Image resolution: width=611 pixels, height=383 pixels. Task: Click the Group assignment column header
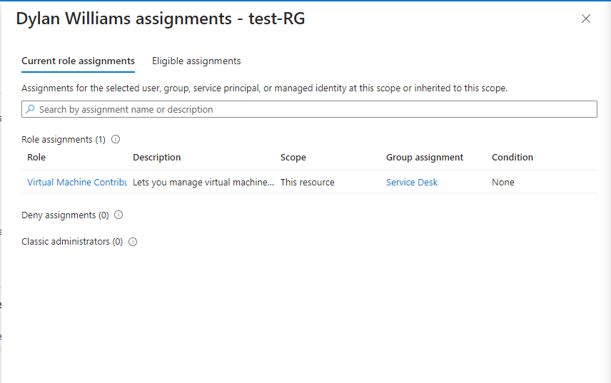click(x=425, y=158)
